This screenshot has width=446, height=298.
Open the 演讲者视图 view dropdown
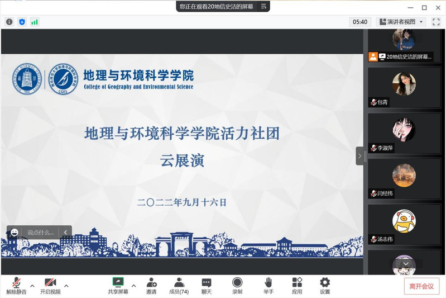click(x=401, y=22)
